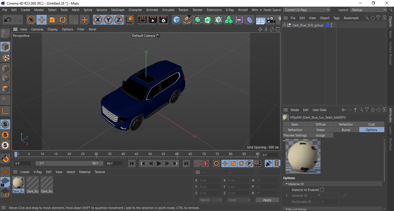Image resolution: width=394 pixels, height=211 pixels.
Task: Activate the Move tool
Action: [42, 20]
